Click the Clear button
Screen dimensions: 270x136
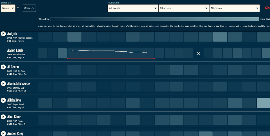30,8
